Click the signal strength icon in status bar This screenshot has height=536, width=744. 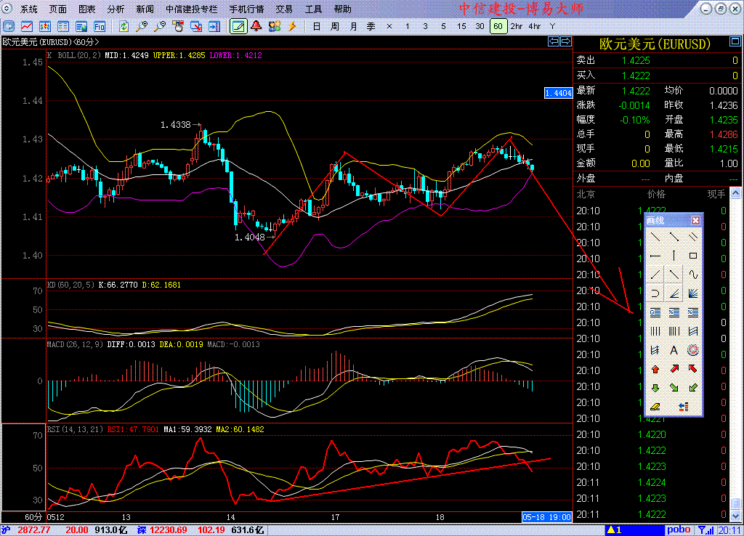(706, 530)
